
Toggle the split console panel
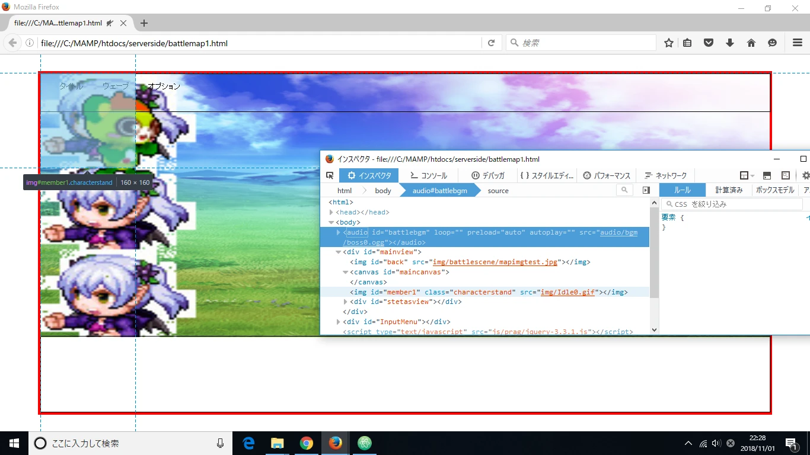(x=767, y=175)
